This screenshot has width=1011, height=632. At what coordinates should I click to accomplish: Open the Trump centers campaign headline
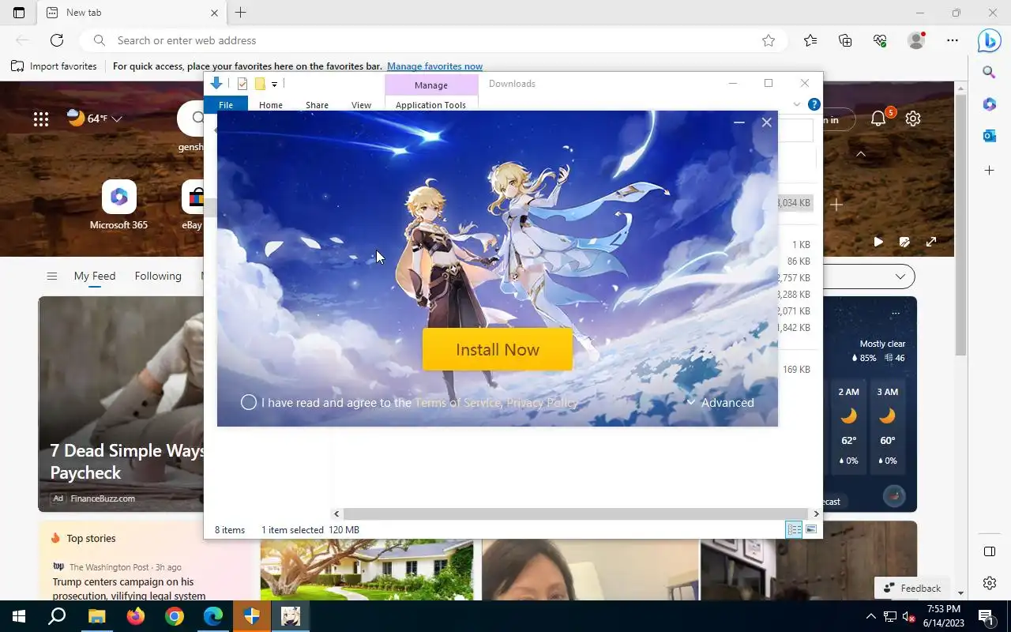click(129, 589)
